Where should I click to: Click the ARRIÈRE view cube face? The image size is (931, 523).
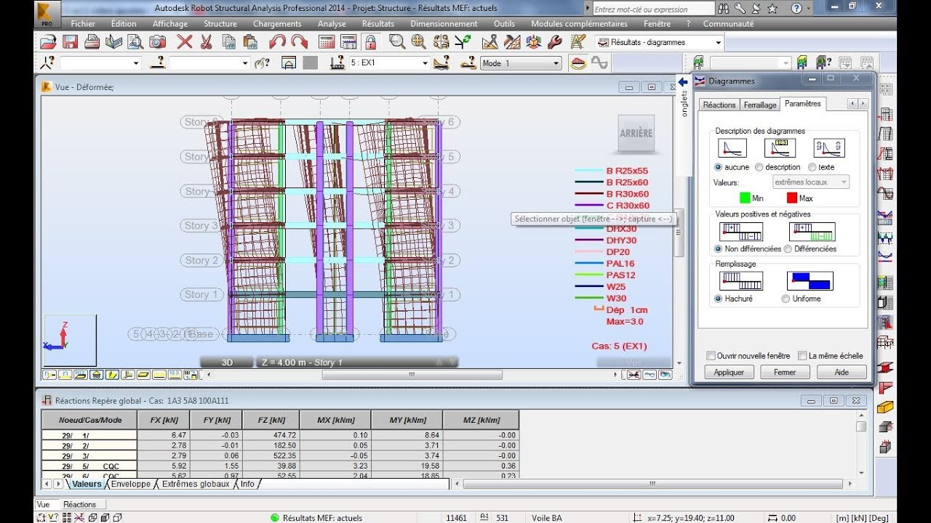(636, 133)
